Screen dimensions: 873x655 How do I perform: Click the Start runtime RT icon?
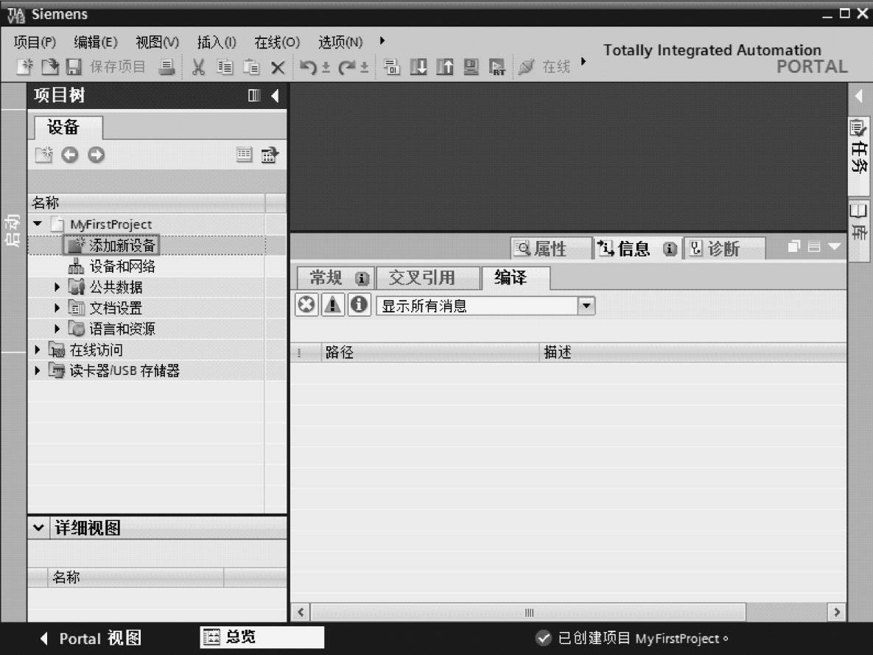pyautogui.click(x=497, y=67)
